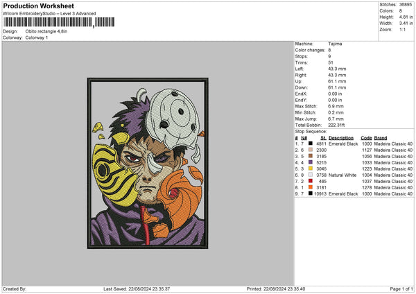Click the Max Jump value '6.7 mm'

pyautogui.click(x=336, y=119)
